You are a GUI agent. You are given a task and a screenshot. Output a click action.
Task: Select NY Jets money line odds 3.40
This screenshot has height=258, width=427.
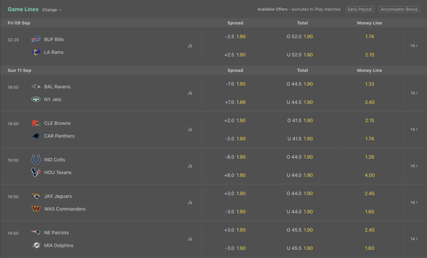coord(369,103)
